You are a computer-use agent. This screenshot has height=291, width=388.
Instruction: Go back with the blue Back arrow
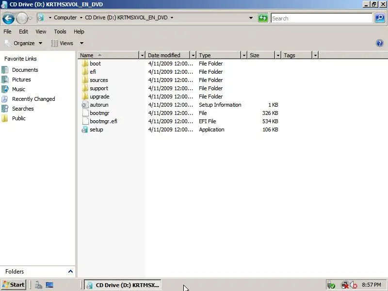[8, 18]
